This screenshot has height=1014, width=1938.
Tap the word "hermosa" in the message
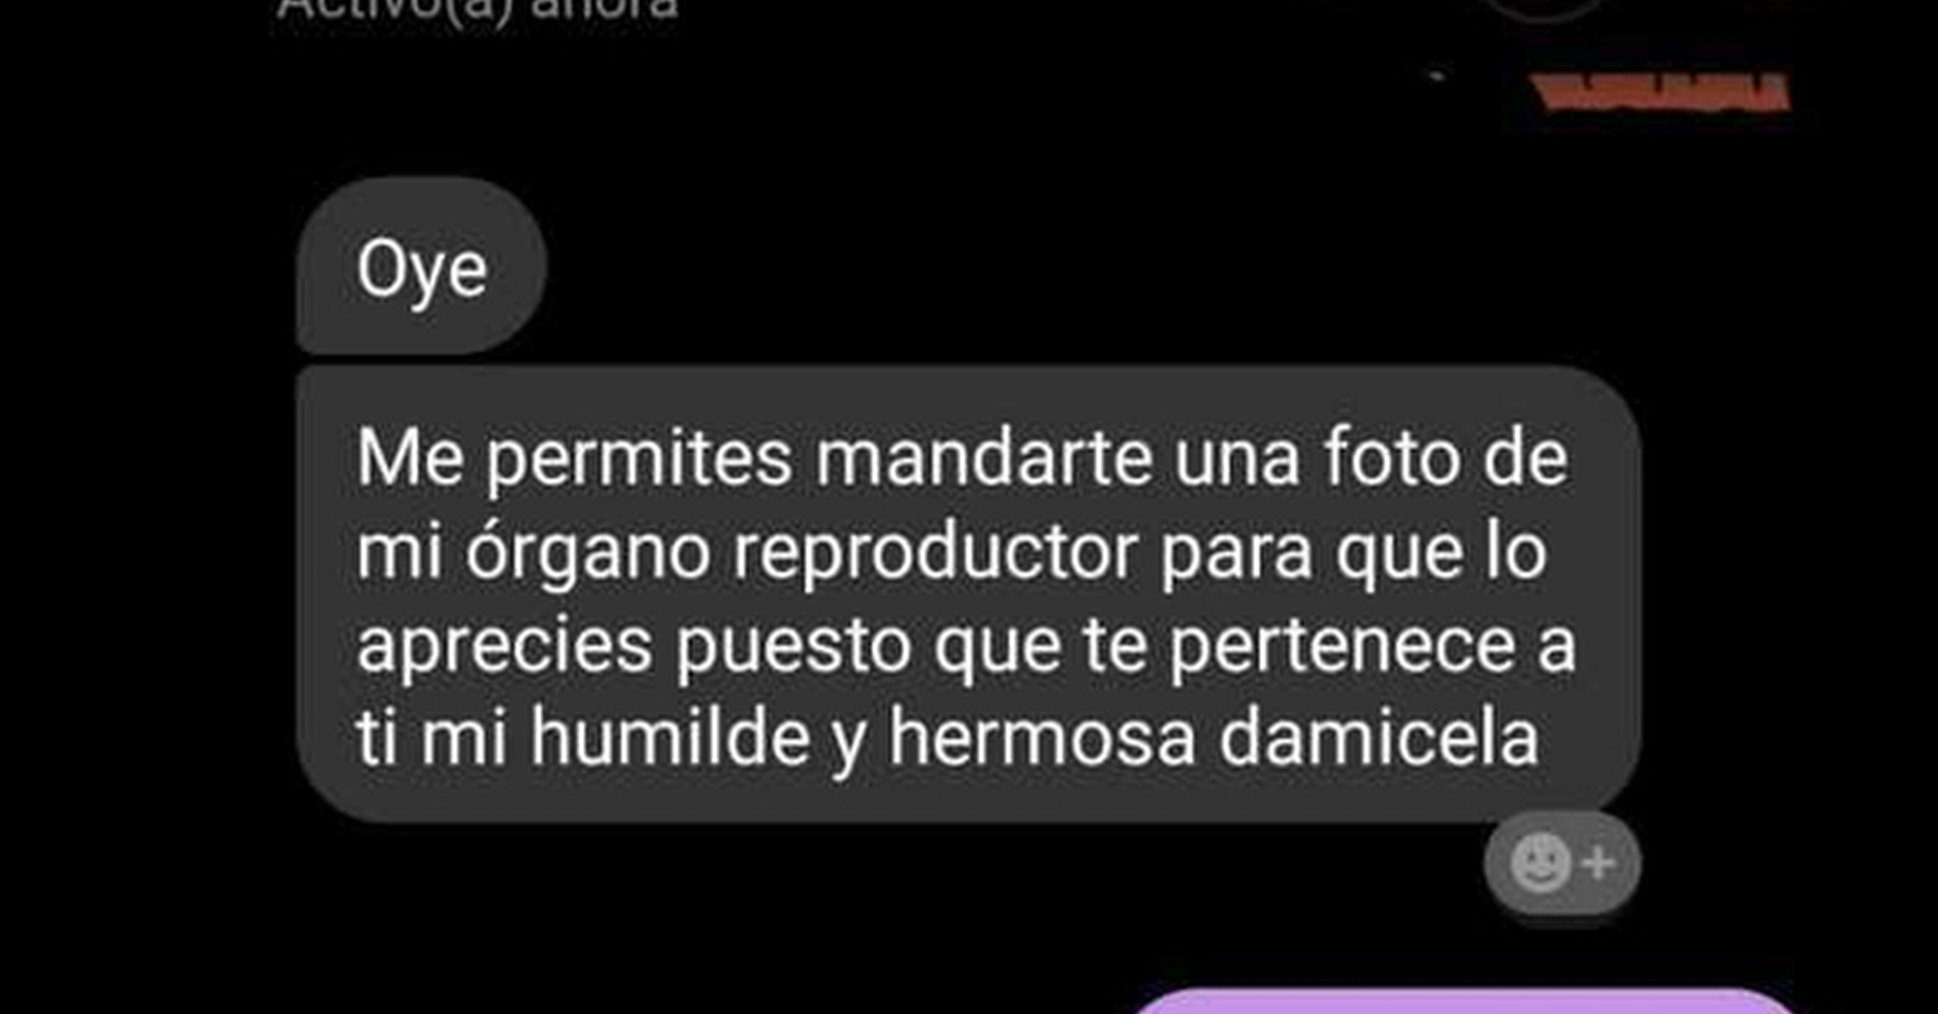point(1042,738)
